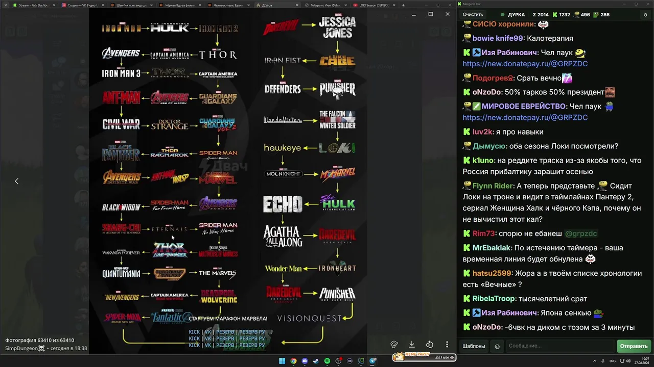Click the Шаблоны templates button

coord(474,346)
